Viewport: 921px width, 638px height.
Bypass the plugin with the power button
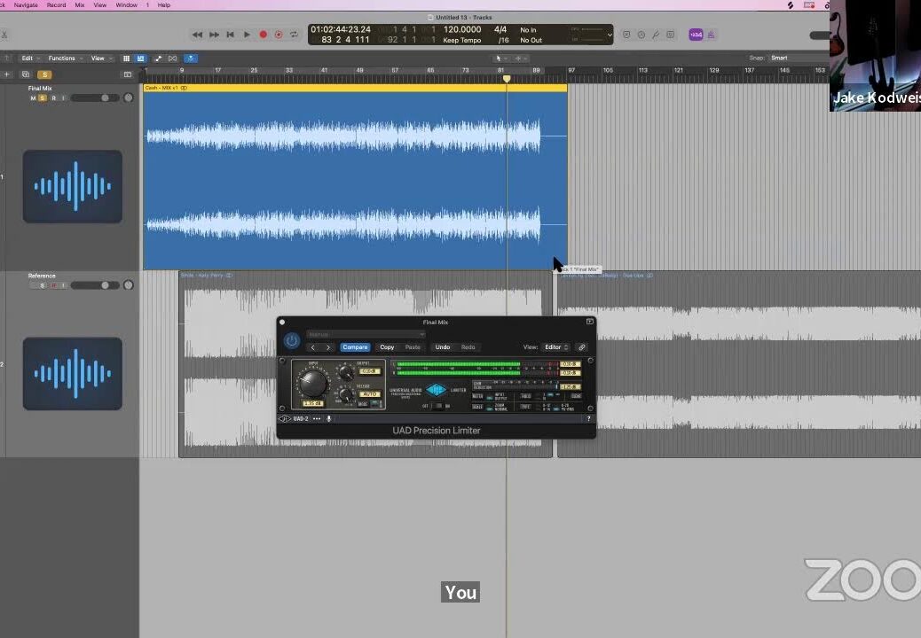(292, 340)
